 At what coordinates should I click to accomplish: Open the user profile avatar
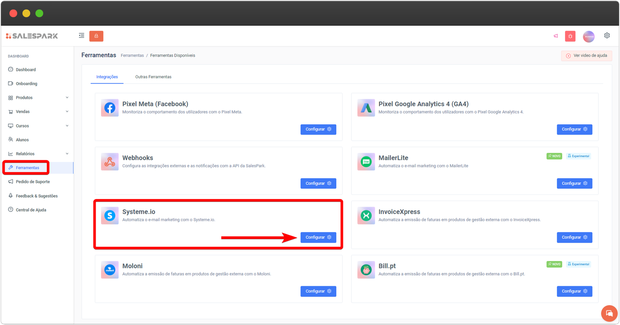pos(589,36)
